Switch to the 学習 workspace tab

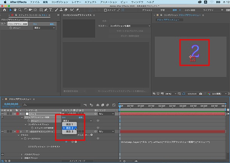pyautogui.click(x=163, y=10)
